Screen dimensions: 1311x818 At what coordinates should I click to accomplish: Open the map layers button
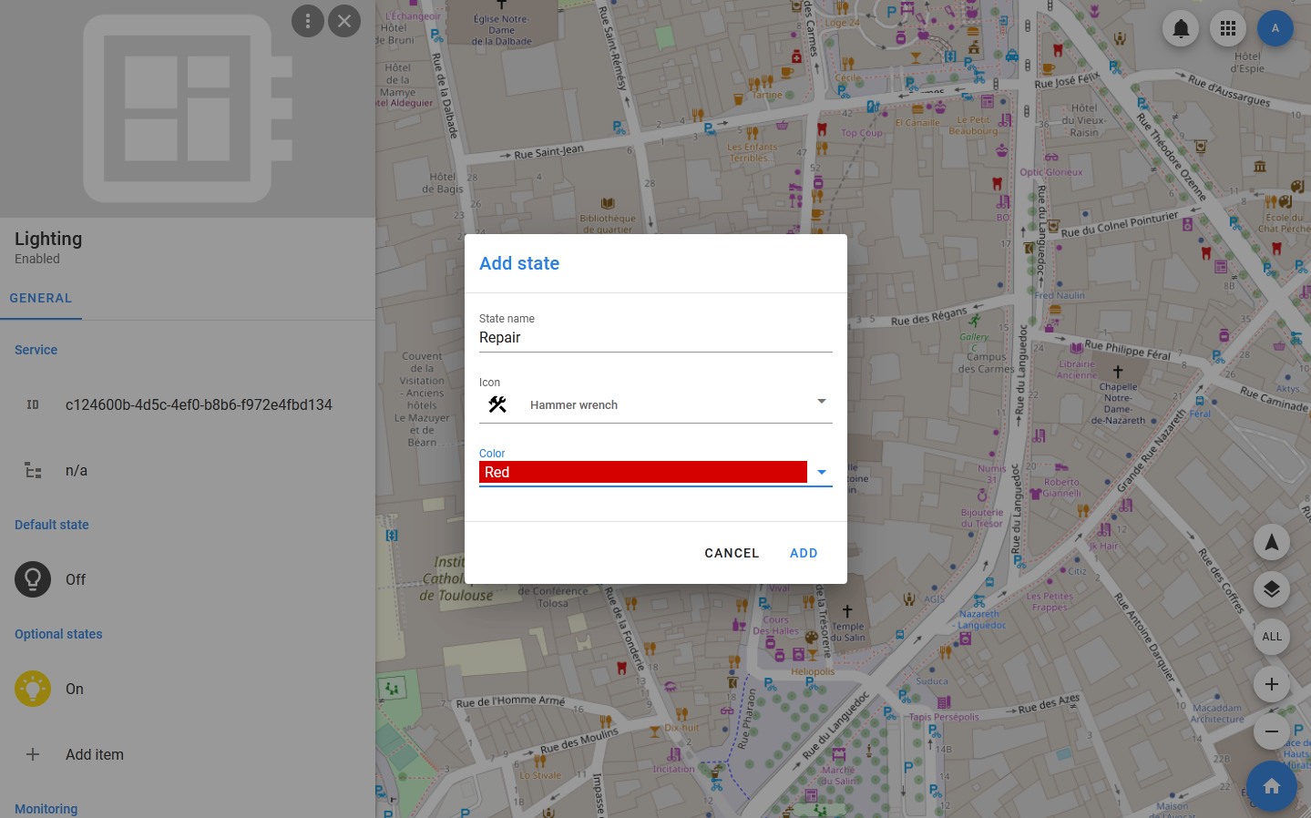coord(1271,589)
